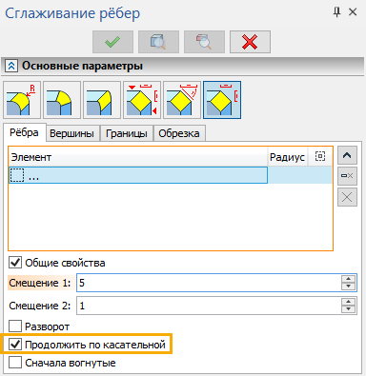Screen dimensions: 366x376
Task: Click the second preview magnifier icon
Action: 204,42
